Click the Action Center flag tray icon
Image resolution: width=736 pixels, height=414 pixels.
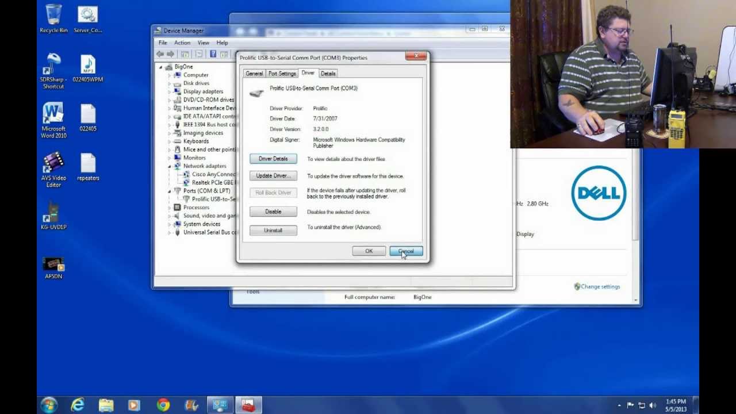(x=630, y=405)
